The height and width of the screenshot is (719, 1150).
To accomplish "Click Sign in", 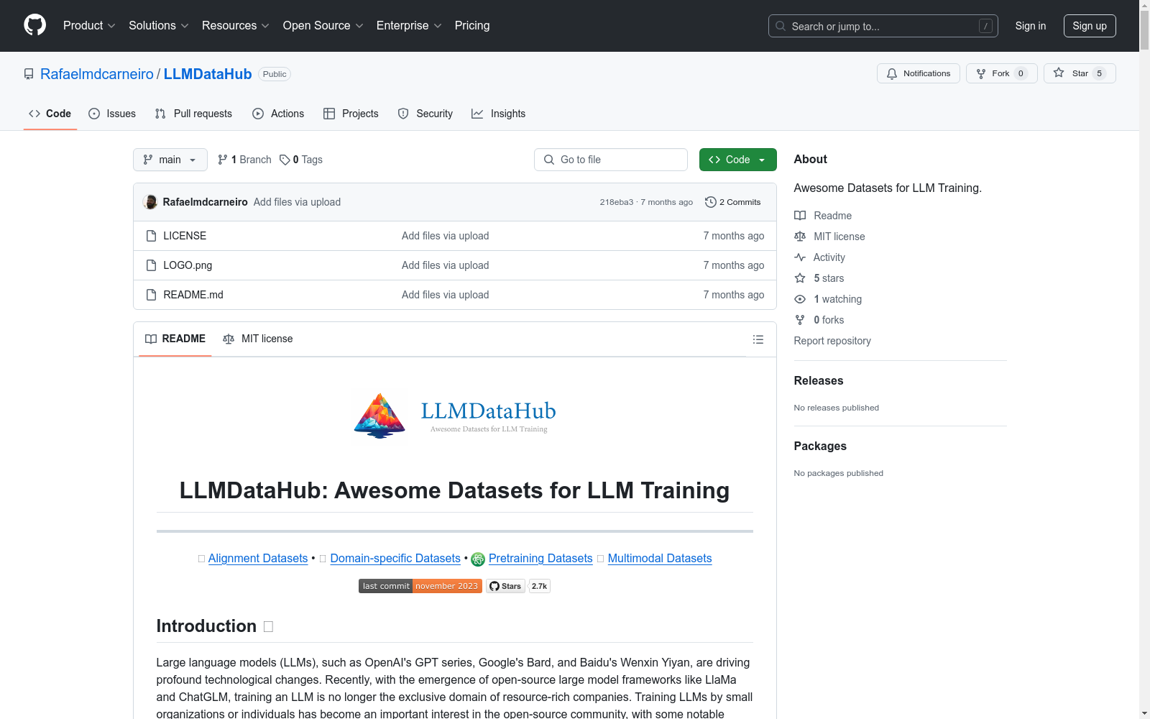I will pyautogui.click(x=1031, y=26).
